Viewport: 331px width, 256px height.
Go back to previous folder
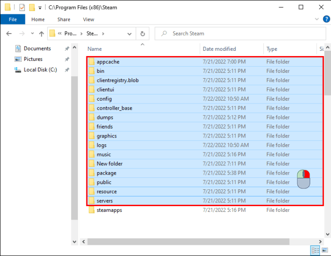9,34
